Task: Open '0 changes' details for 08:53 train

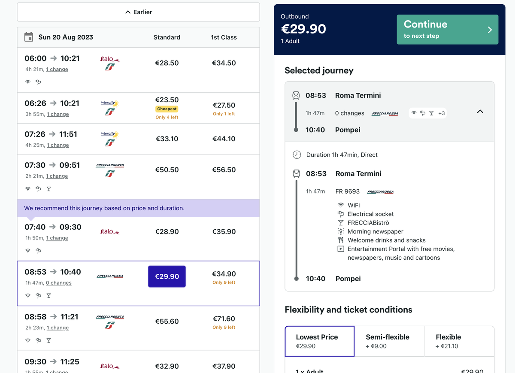Action: pos(59,283)
